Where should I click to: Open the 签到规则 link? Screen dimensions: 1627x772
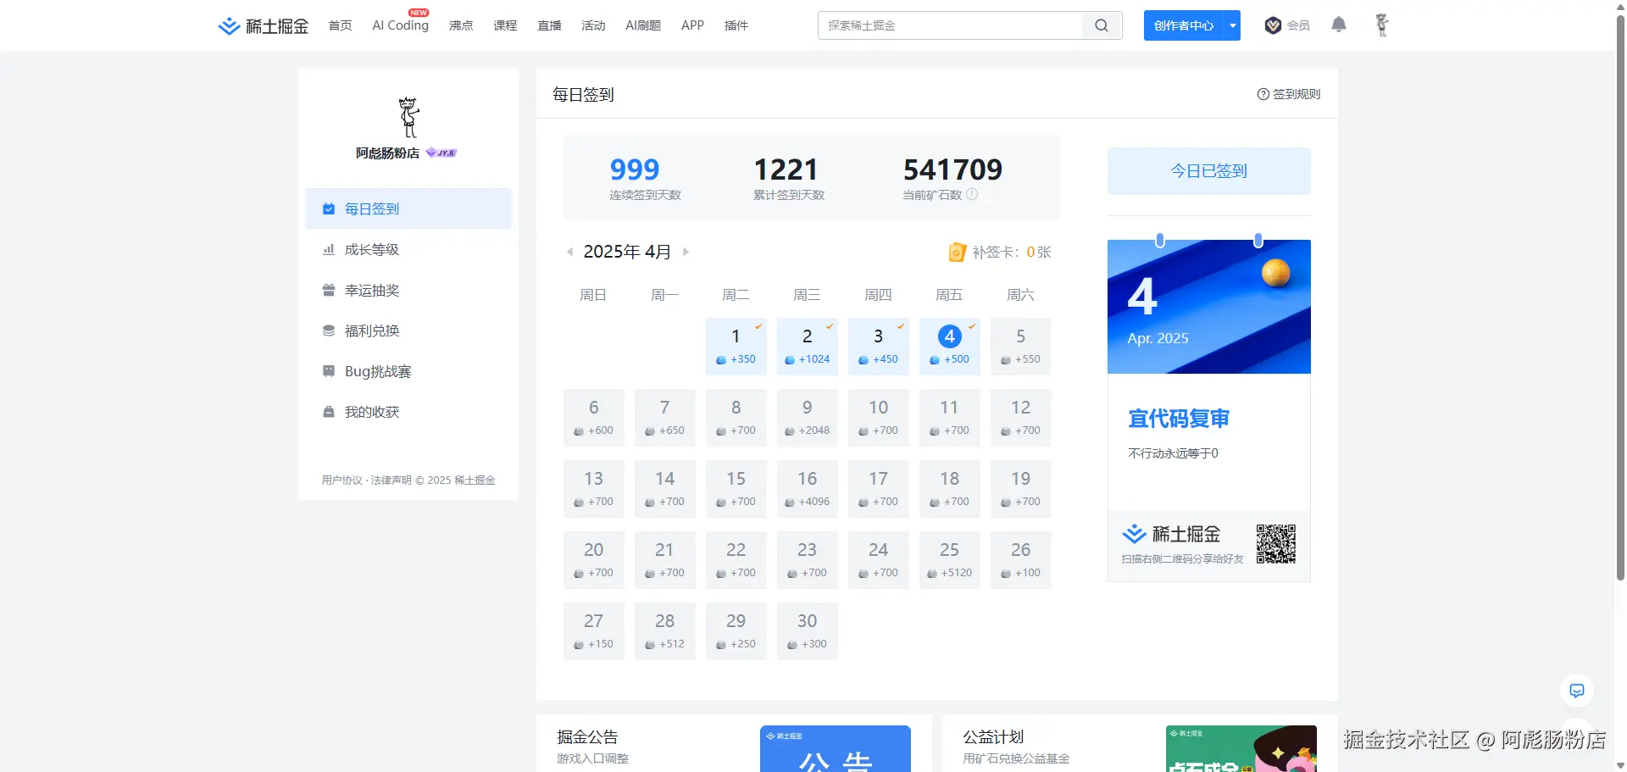1288,94
